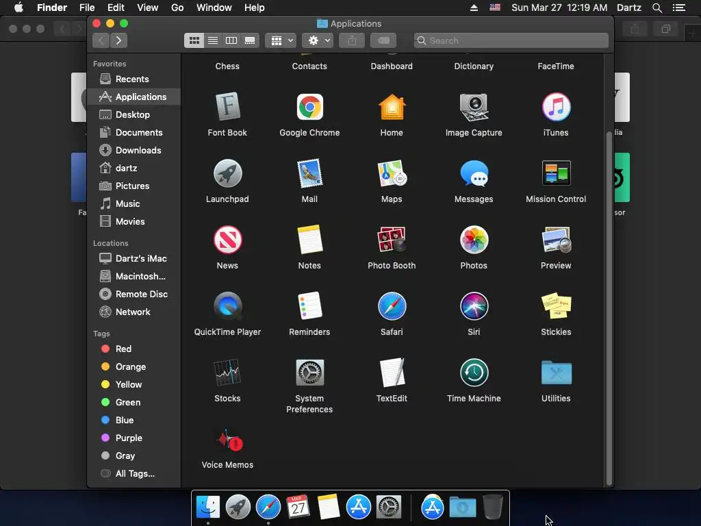
Task: Open Downloads in the sidebar
Action: [133, 151]
